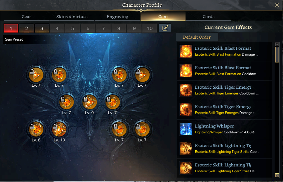The width and height of the screenshot is (283, 182).
Task: Open the Default Order sort dropdown
Action: tap(197, 37)
